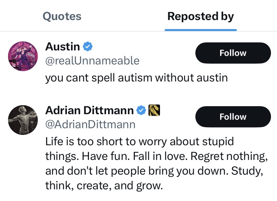The width and height of the screenshot is (277, 201).
Task: Click the 'think, create, and grow' line
Action: [x=104, y=185]
